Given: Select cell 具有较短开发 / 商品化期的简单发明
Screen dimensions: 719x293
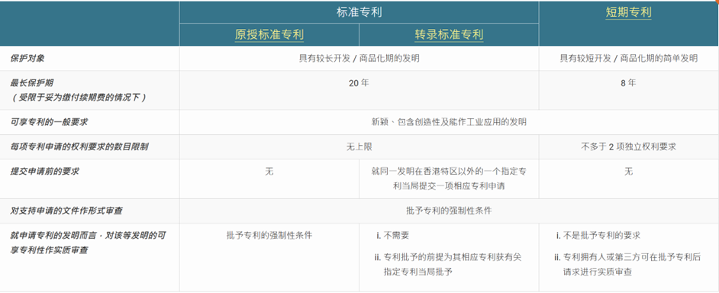Looking at the screenshot, I should pyautogui.click(x=629, y=59).
